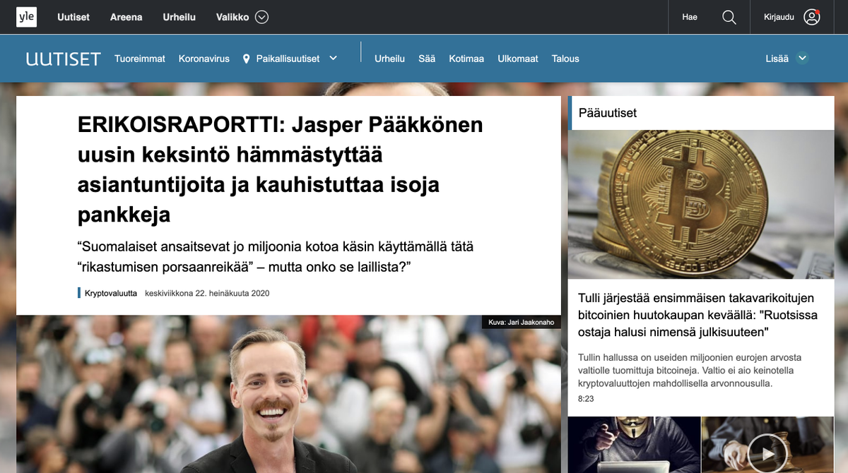Open the search with the magnifier icon
The height and width of the screenshot is (473, 848).
pos(729,17)
